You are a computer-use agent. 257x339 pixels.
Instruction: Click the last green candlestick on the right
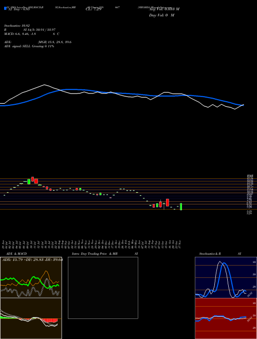tap(181, 206)
